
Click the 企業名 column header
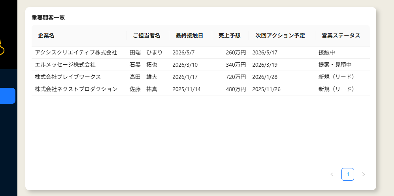pos(46,35)
